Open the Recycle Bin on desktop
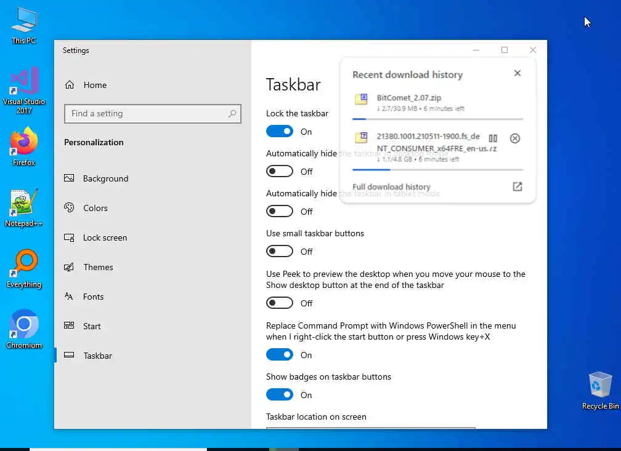Viewport: 621px width, 451px height. [x=600, y=390]
